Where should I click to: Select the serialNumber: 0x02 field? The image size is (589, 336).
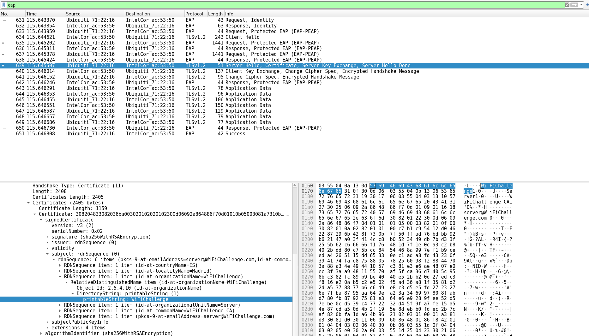coord(77,231)
